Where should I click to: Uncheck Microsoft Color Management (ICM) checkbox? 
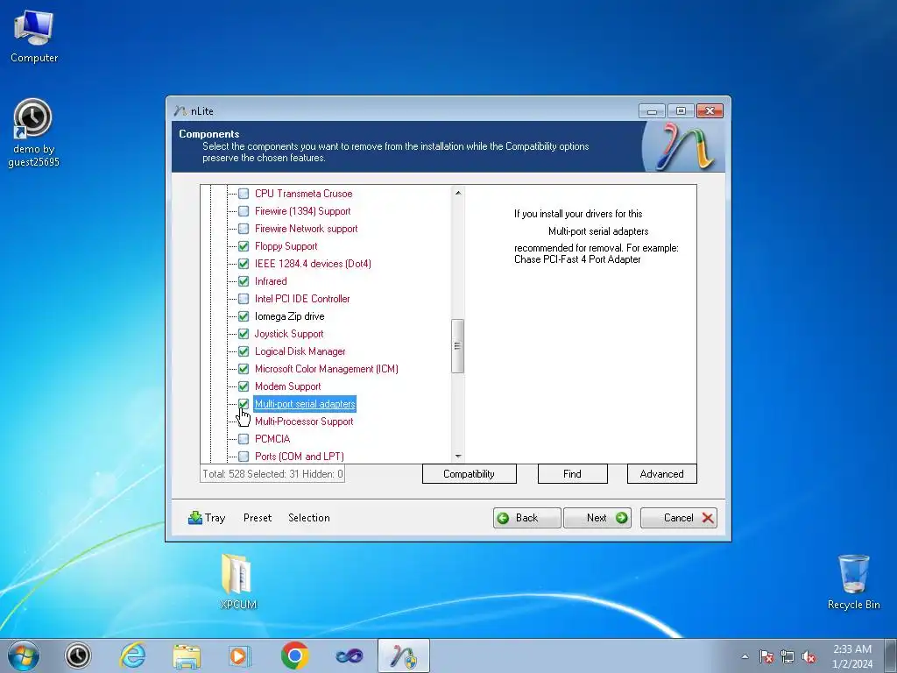tap(244, 369)
